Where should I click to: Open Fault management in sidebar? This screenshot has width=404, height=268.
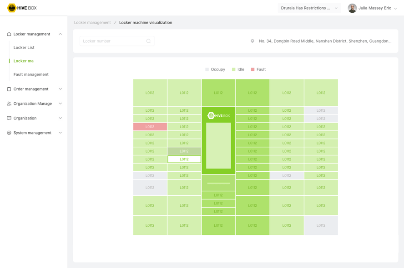point(31,74)
